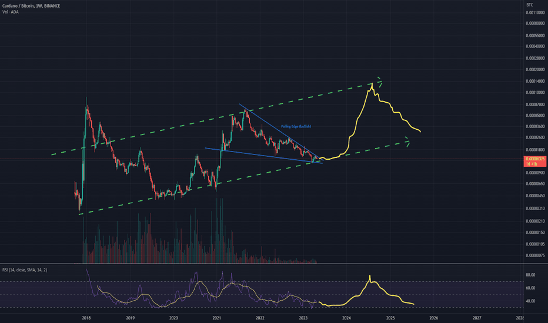Click the 2021 label on the time axis
This screenshot has width=548, height=323.
[217, 318]
